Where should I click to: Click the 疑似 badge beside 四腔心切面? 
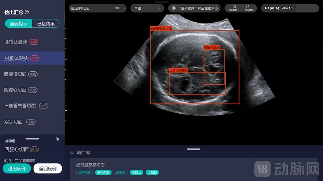(x=35, y=149)
